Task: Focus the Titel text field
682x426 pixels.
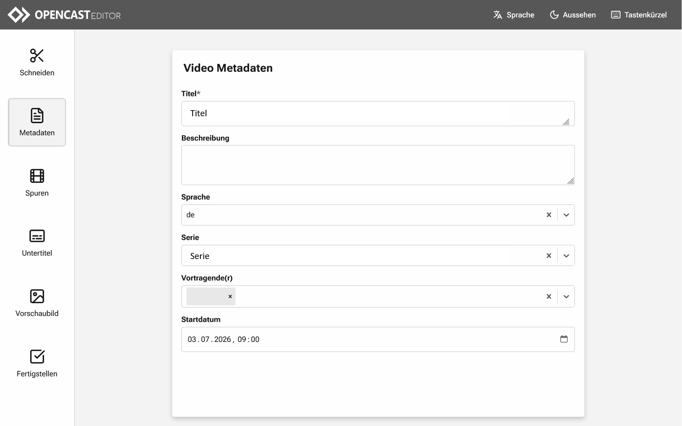Action: tap(378, 113)
